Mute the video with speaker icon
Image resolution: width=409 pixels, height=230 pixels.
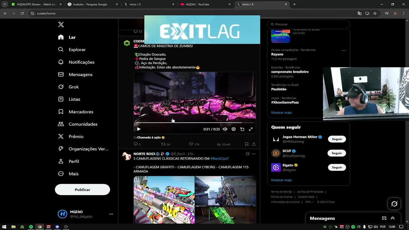pyautogui.click(x=225, y=129)
